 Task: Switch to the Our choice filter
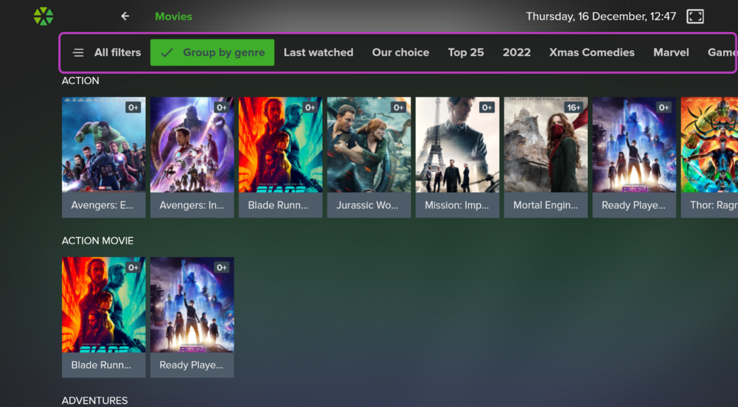400,53
